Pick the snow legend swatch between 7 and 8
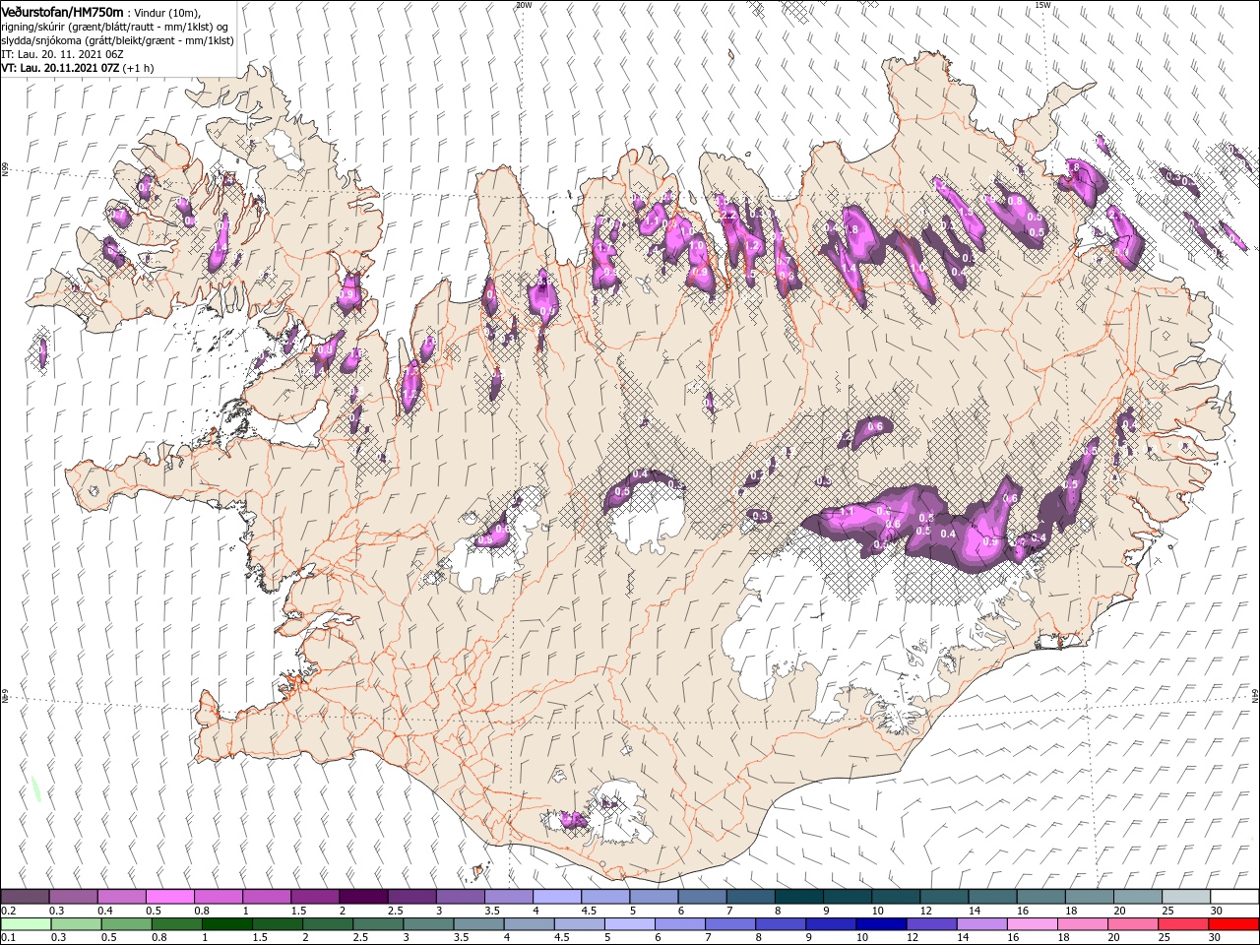 [749, 897]
